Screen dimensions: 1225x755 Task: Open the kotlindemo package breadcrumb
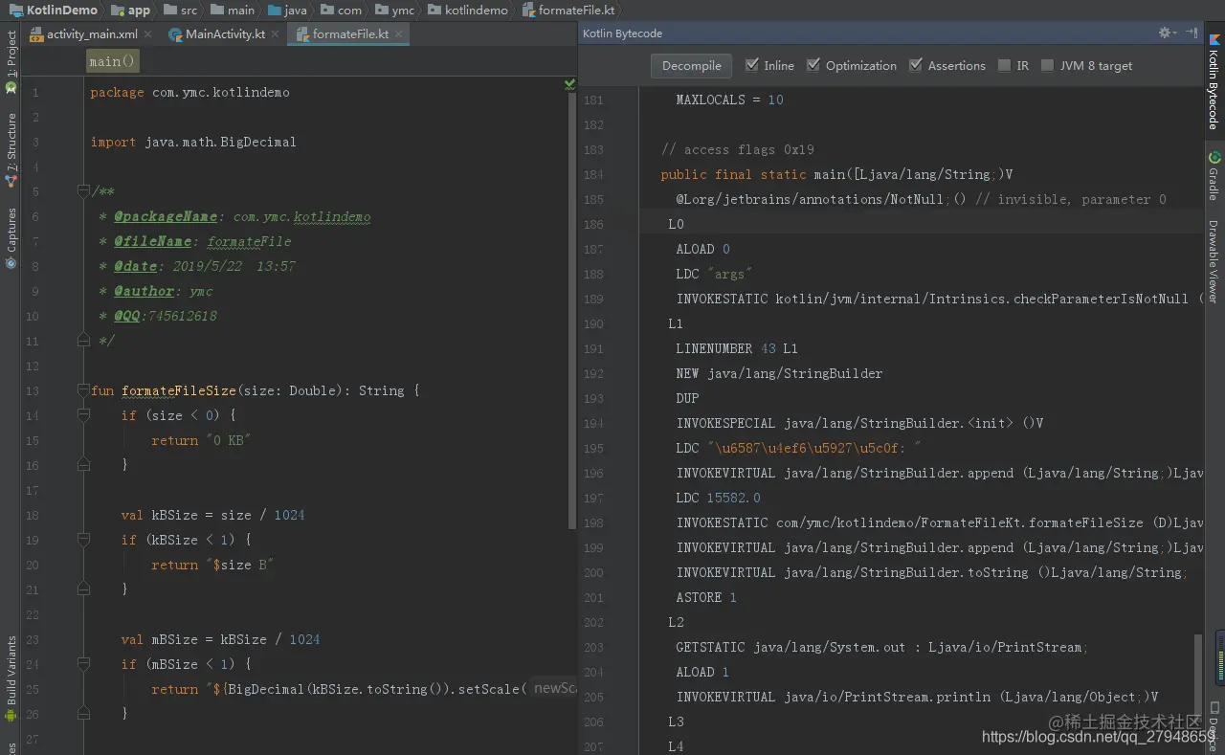pos(468,10)
